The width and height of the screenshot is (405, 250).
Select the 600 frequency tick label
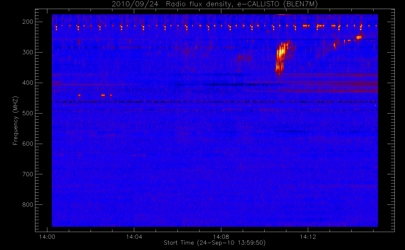point(28,144)
